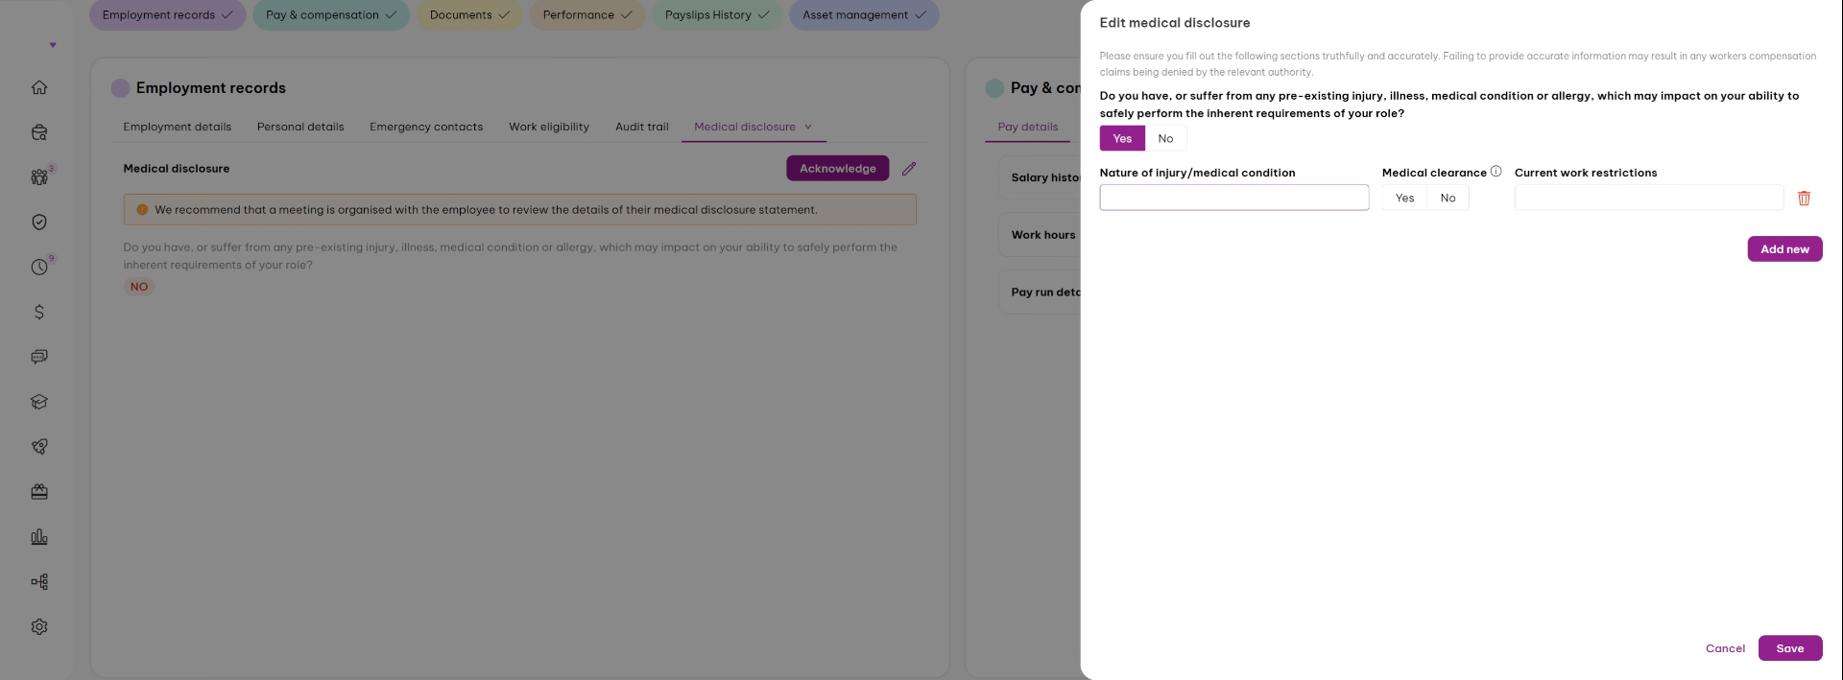Set Medical clearance to Yes
The height and width of the screenshot is (680, 1843).
point(1404,198)
